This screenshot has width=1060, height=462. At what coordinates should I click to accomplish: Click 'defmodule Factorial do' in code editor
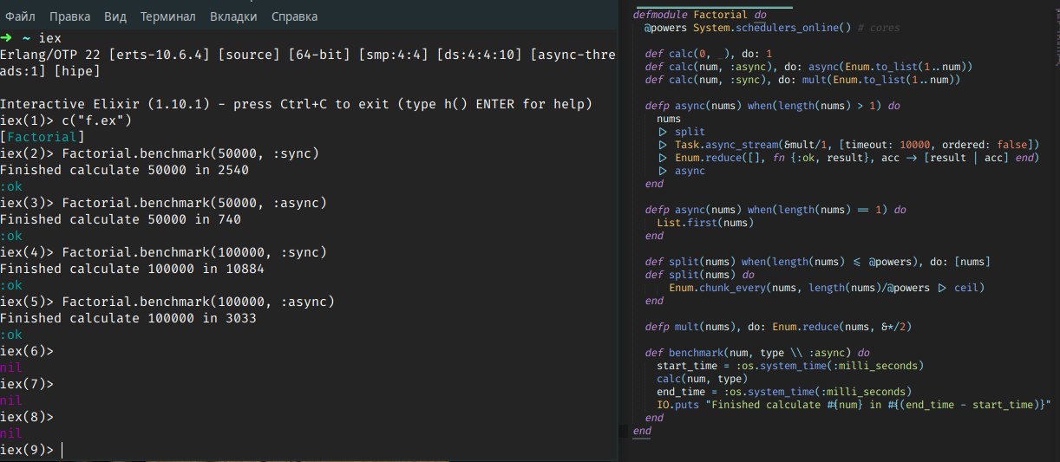[699, 15]
